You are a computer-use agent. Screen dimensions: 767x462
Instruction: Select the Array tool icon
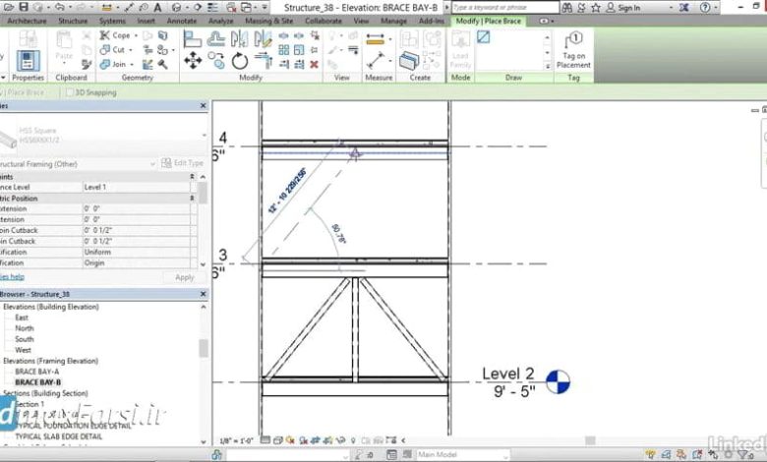[x=284, y=50]
